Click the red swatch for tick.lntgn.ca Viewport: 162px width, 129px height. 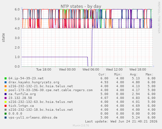coord(6,106)
